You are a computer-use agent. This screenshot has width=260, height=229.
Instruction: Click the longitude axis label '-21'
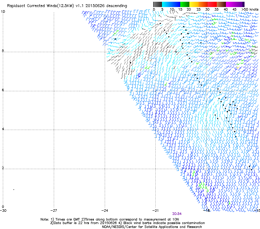pos(155,211)
